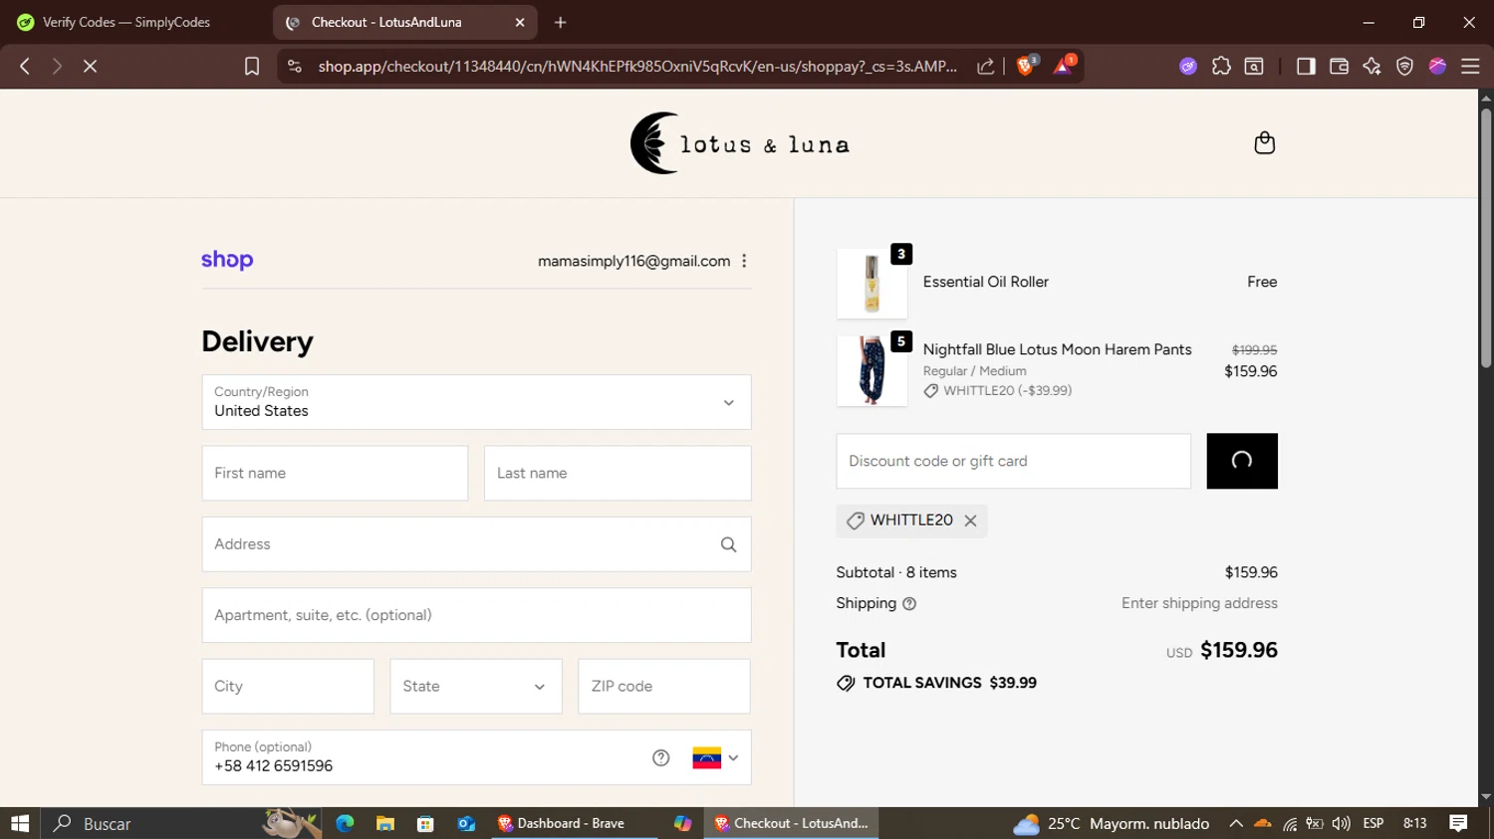Image resolution: width=1494 pixels, height=839 pixels.
Task: Click the Discount code or gift card field
Action: (1013, 461)
